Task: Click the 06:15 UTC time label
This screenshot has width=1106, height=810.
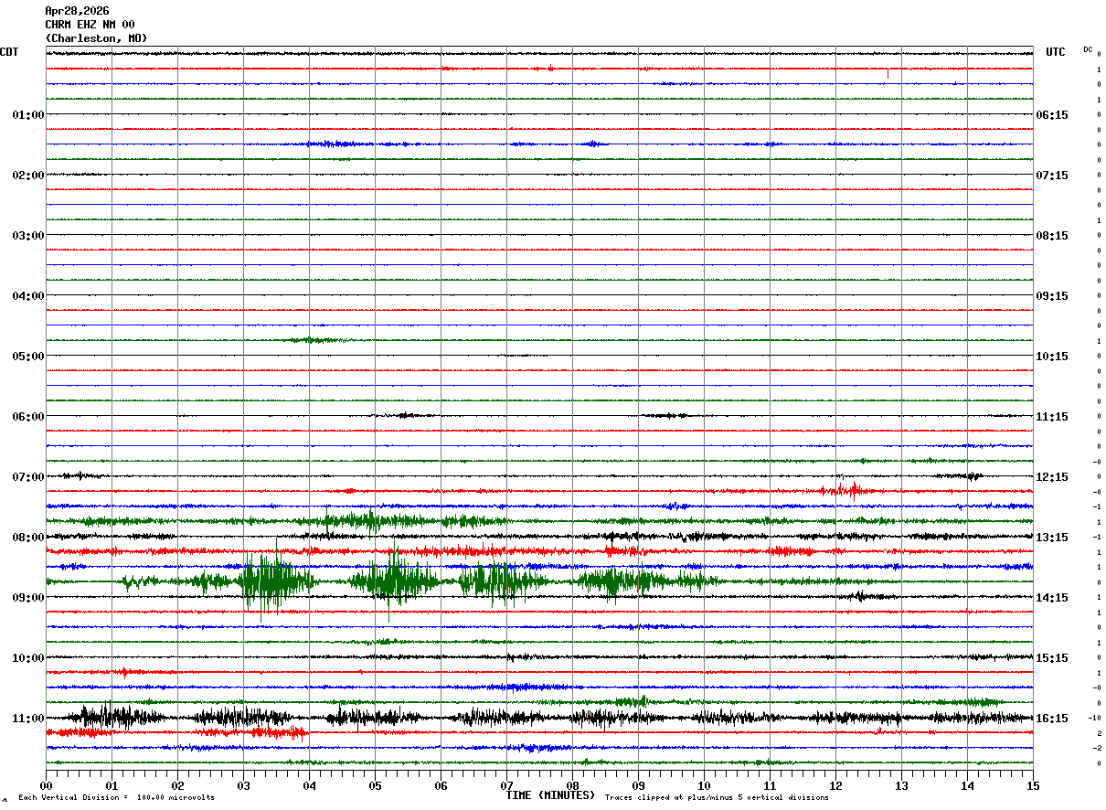Action: pyautogui.click(x=1052, y=115)
